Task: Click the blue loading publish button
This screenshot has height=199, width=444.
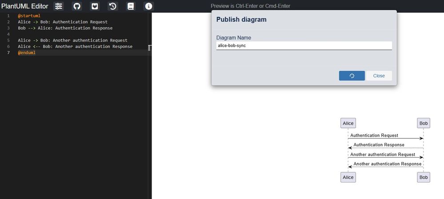Action: (352, 76)
